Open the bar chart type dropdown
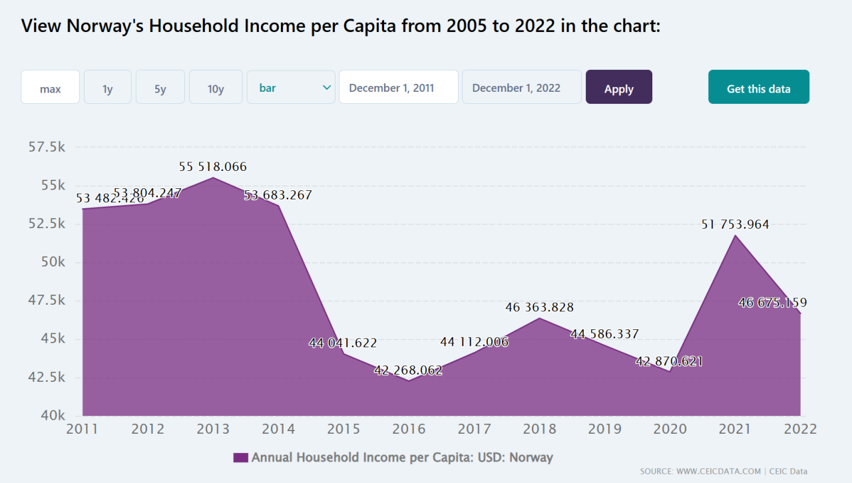This screenshot has width=852, height=483. (x=291, y=87)
